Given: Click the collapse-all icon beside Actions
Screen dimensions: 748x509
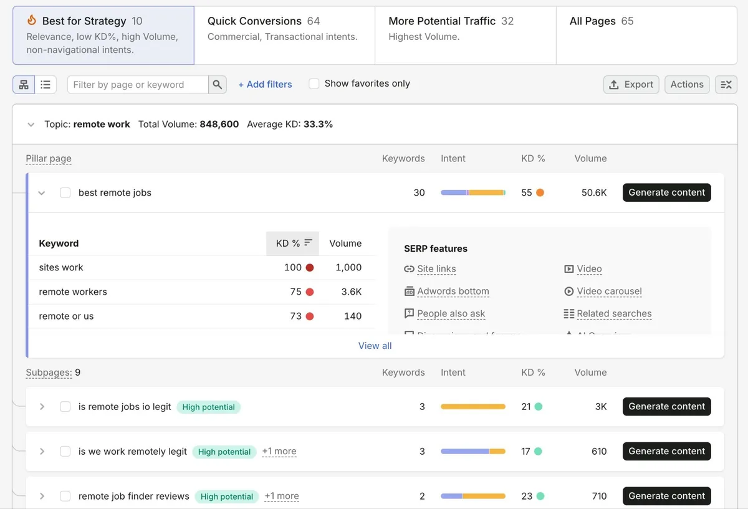Looking at the screenshot, I should pyautogui.click(x=726, y=85).
